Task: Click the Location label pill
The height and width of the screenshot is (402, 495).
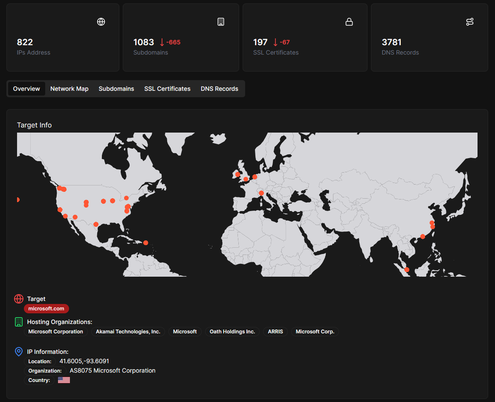Action: tap(40, 362)
